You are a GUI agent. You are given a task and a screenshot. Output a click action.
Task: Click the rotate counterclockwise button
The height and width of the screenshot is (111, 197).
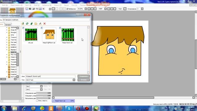tap(109, 9)
